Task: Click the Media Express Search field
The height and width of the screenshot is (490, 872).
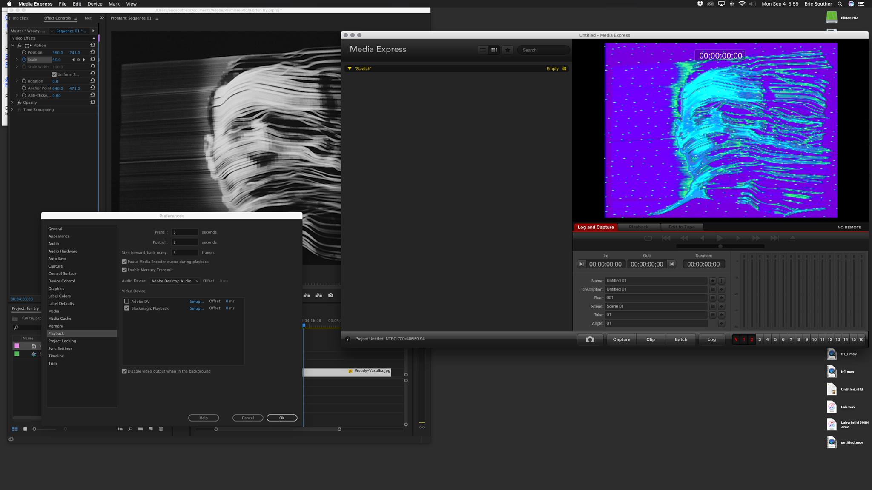Action: [x=544, y=50]
